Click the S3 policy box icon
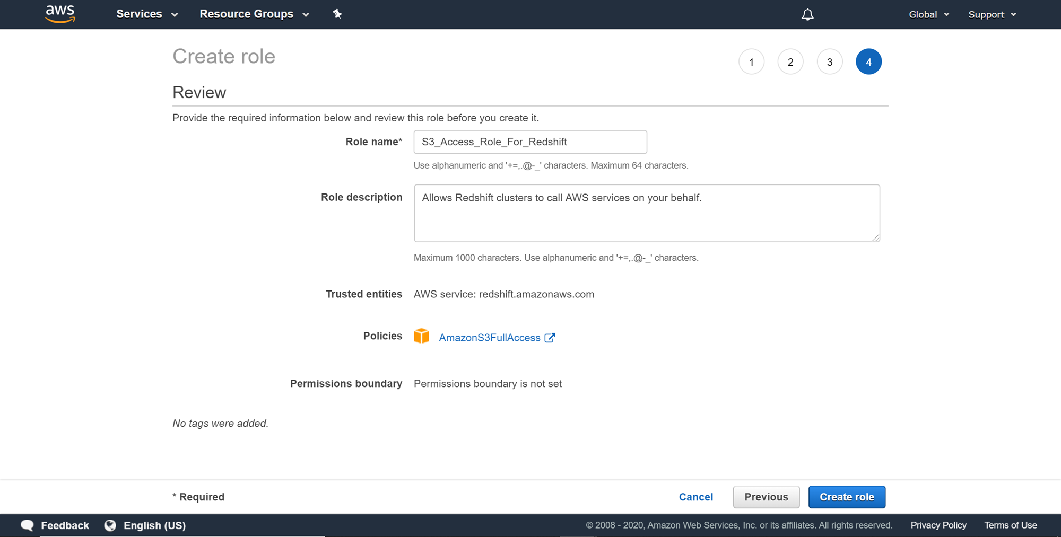The image size is (1061, 537). pos(422,336)
